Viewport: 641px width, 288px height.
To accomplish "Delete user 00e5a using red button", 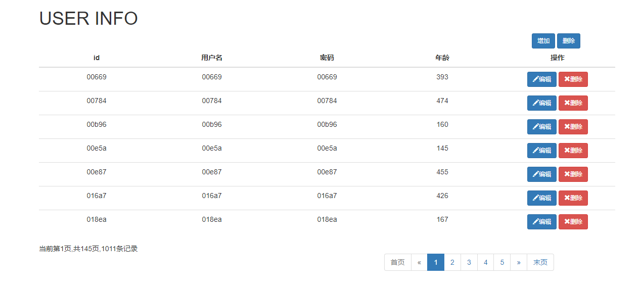I will click(573, 151).
